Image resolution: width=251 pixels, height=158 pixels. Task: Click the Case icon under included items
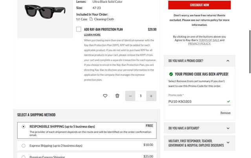(78, 19)
